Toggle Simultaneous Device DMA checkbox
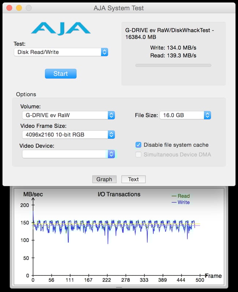The image size is (238, 292). pos(138,154)
